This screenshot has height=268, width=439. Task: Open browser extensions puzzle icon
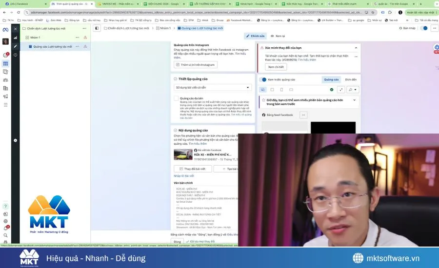pos(390,12)
